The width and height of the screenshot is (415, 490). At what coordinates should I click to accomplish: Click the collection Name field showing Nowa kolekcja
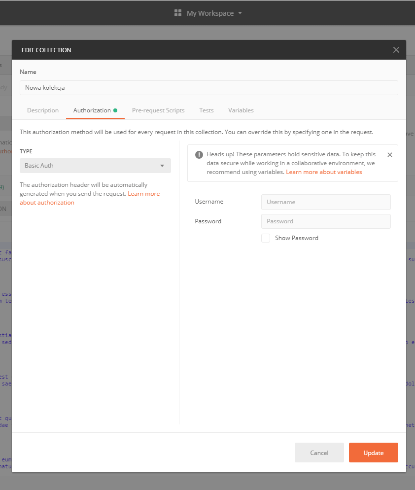coord(209,87)
